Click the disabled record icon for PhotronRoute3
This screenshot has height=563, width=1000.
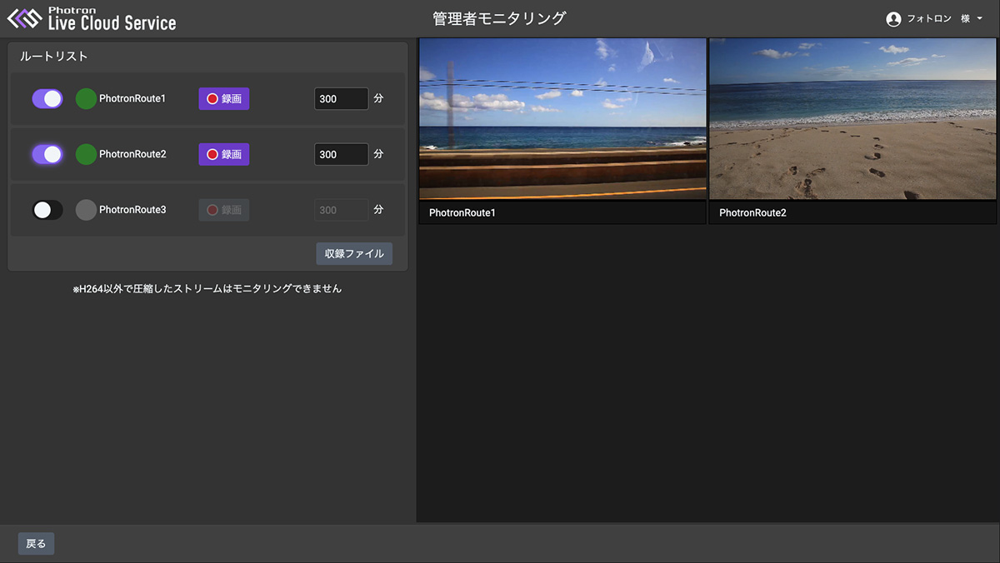(213, 209)
